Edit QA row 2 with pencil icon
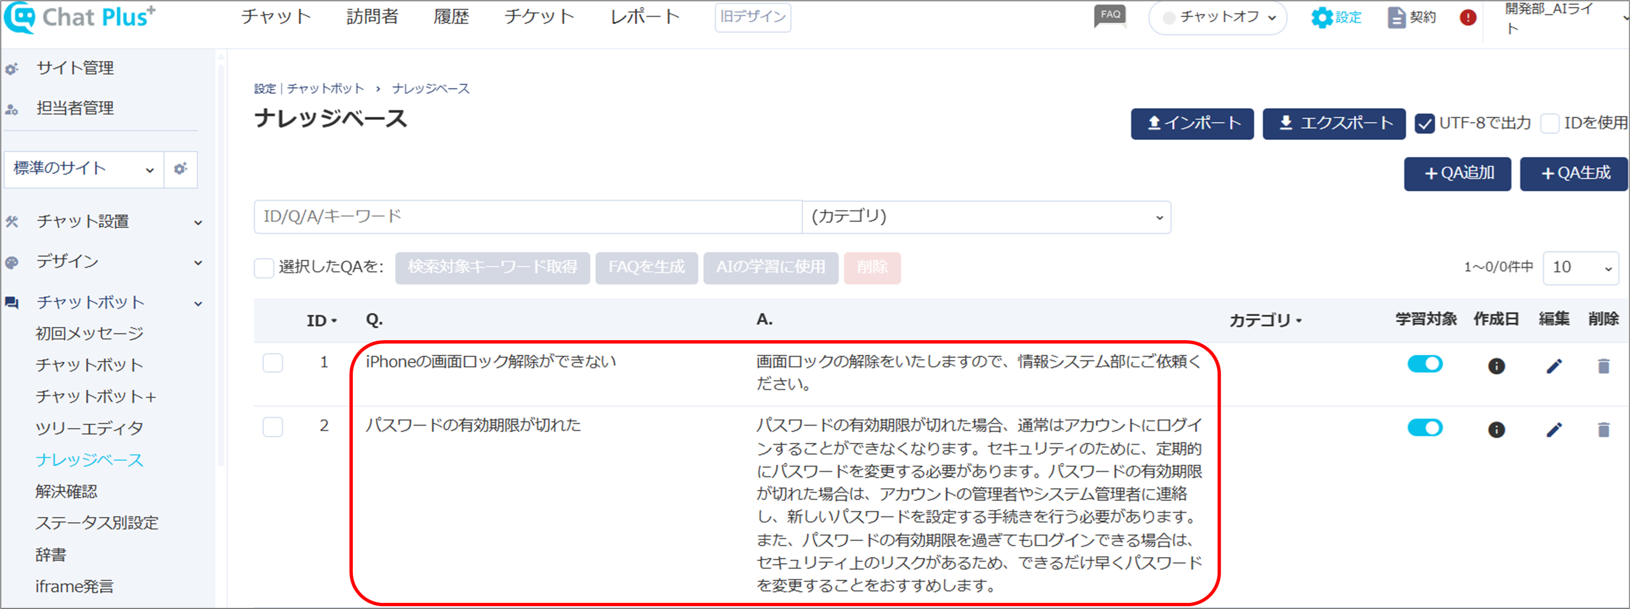This screenshot has height=609, width=1630. tap(1554, 429)
